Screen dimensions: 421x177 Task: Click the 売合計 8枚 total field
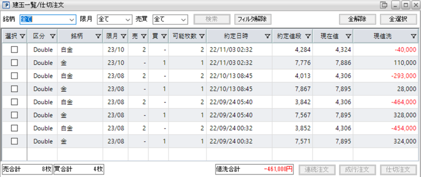pyautogui.click(x=28, y=169)
